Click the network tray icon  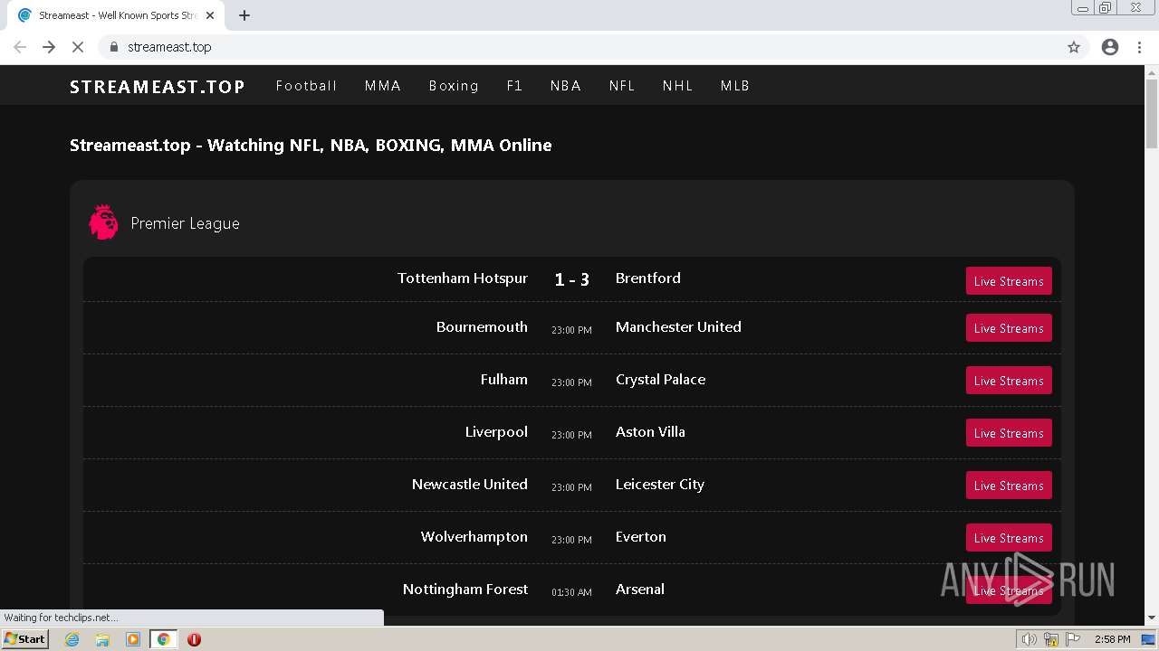(1051, 639)
